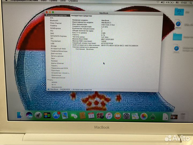Select Хранилище in the sidebar
Image resolution: width=193 pixels, height=145 pixels.
56,75
